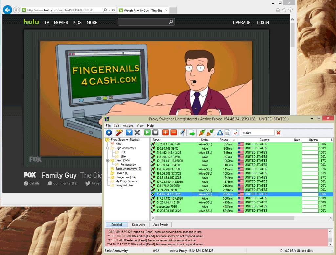Click the second smaller plug disconnect icon

click(210, 133)
